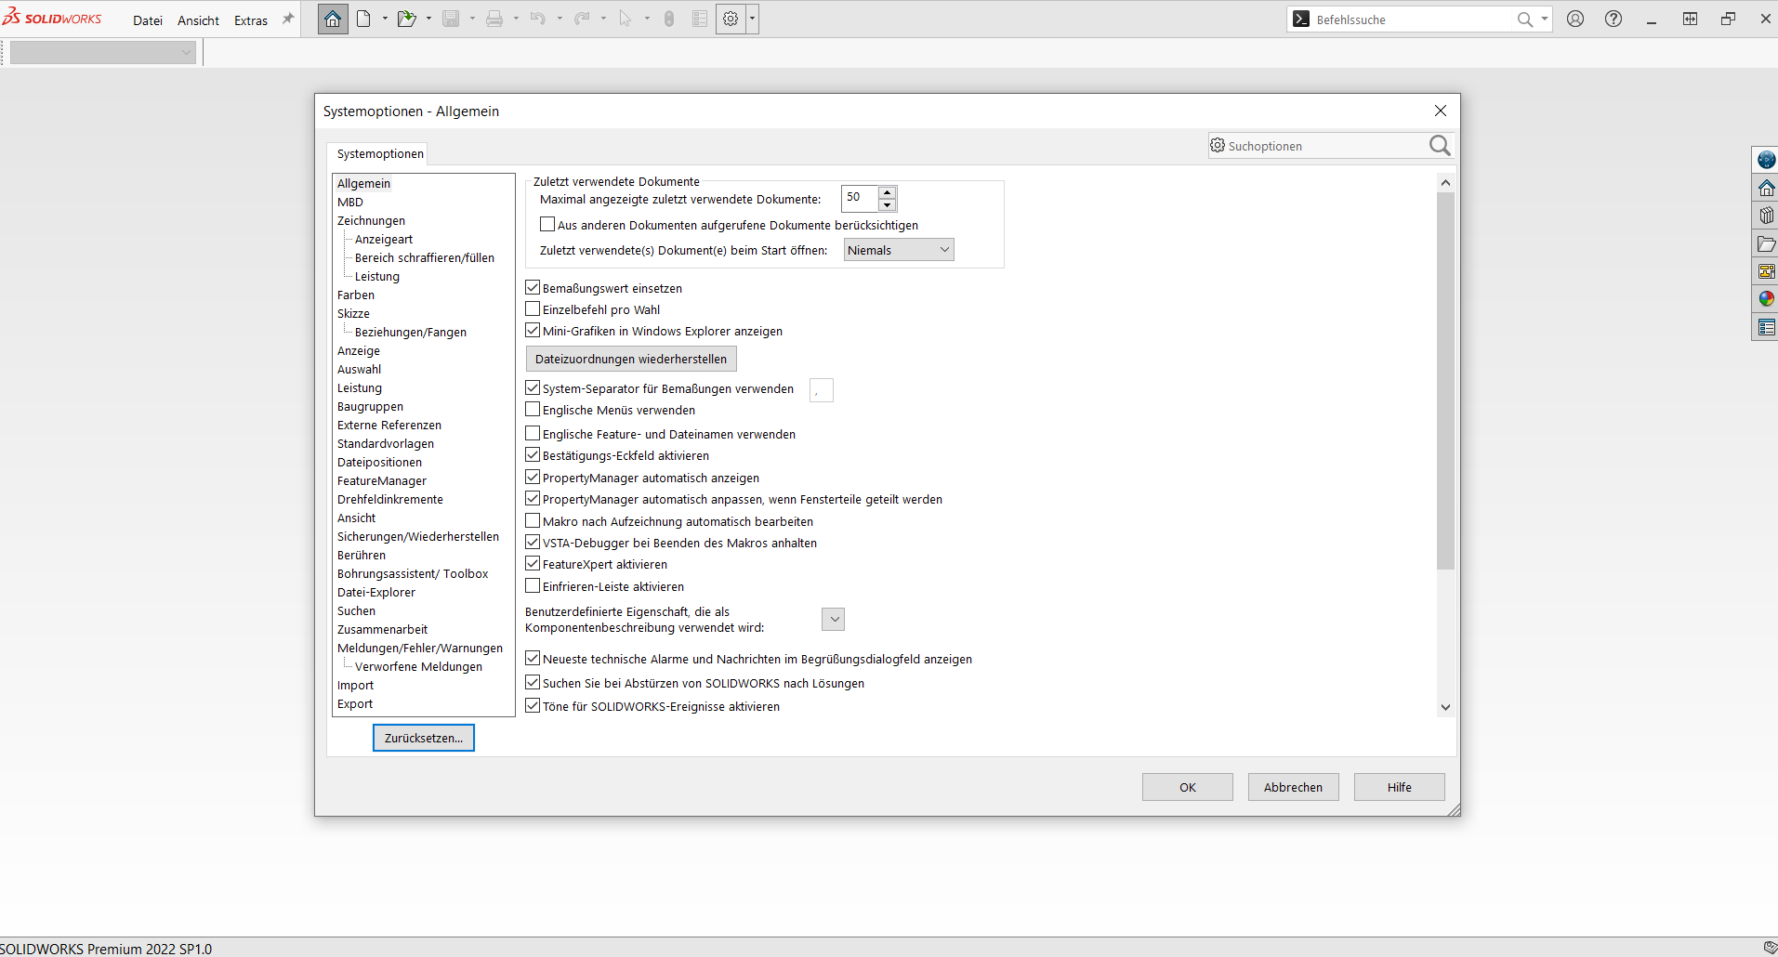Open Design Library tab in task pane
The image size is (1778, 957).
[1766, 216]
